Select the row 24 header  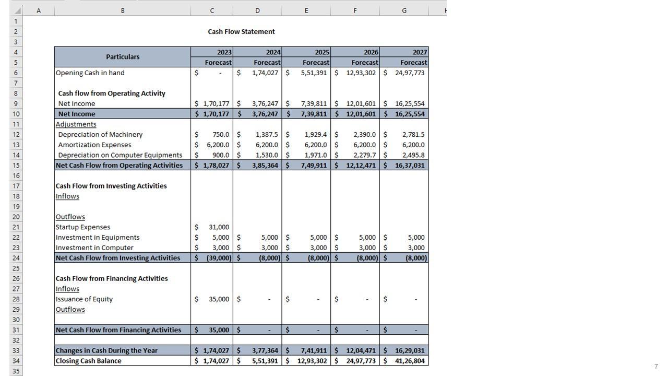[16, 258]
